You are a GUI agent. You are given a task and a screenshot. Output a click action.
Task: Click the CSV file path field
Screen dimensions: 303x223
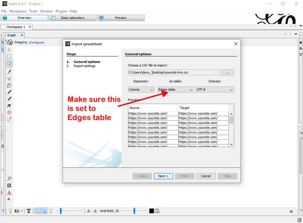pos(173,72)
